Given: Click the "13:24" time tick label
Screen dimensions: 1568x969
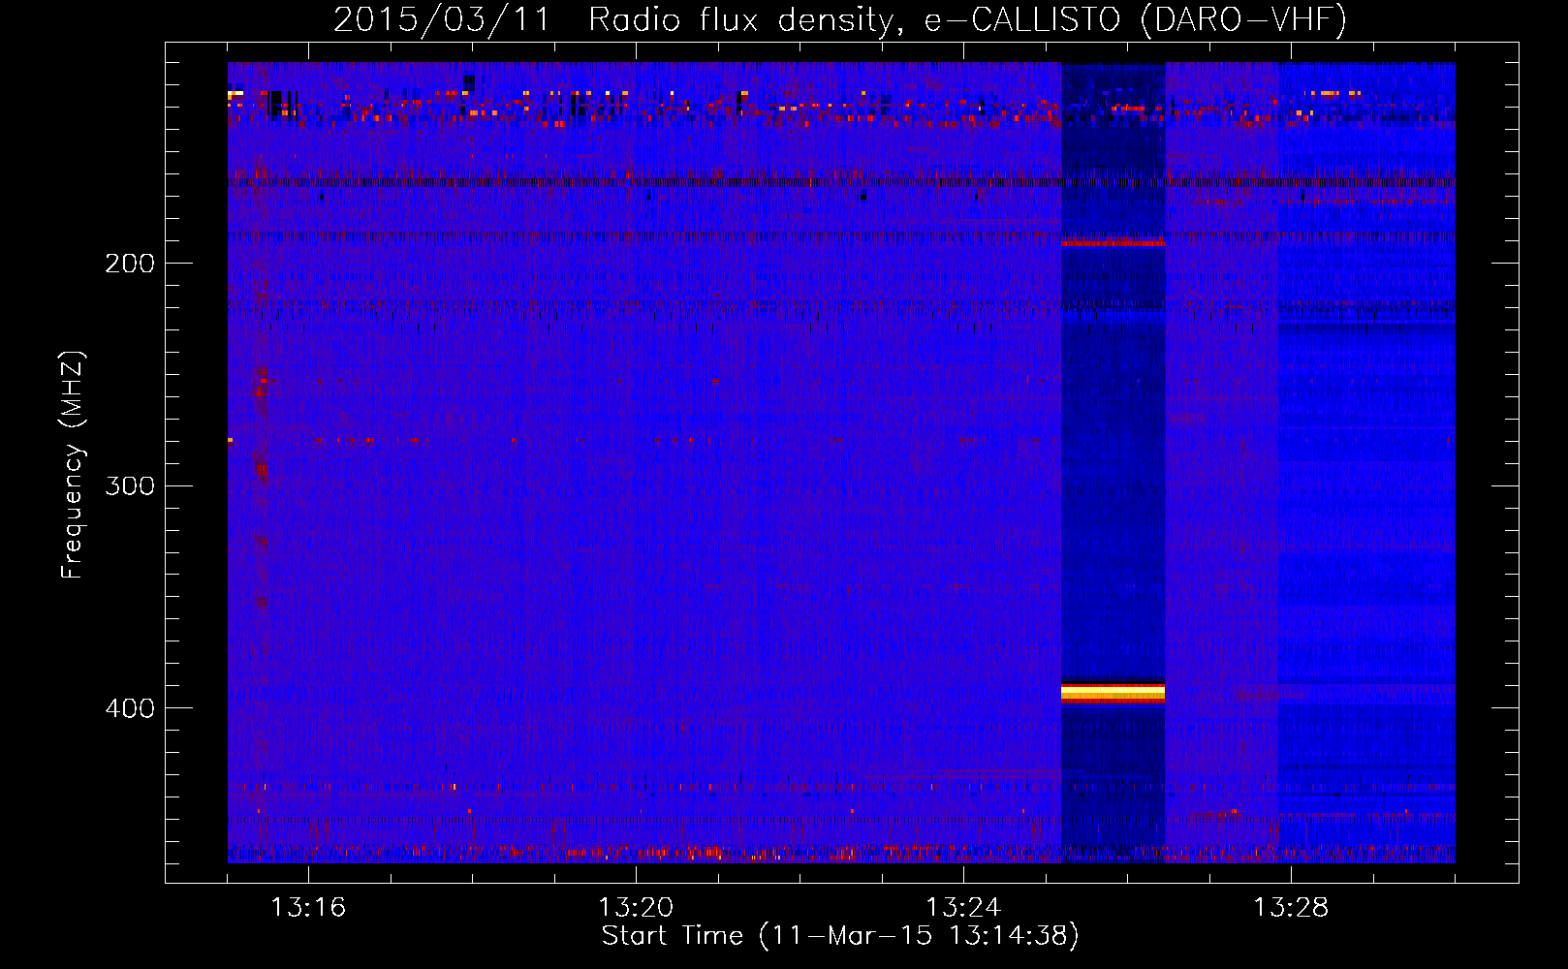Looking at the screenshot, I should tap(963, 908).
